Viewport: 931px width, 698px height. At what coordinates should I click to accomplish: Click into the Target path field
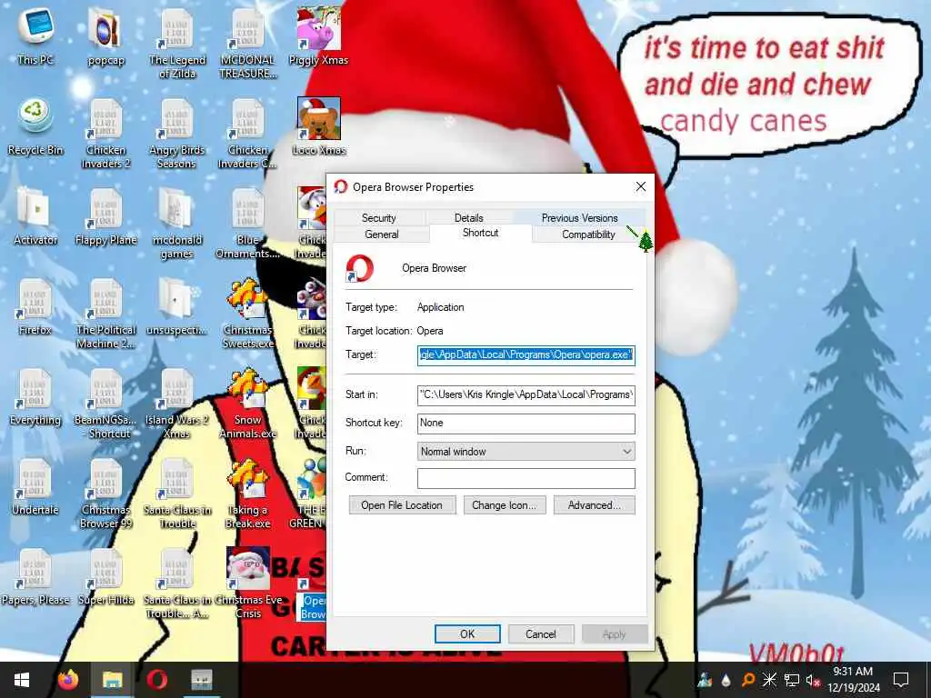526,355
